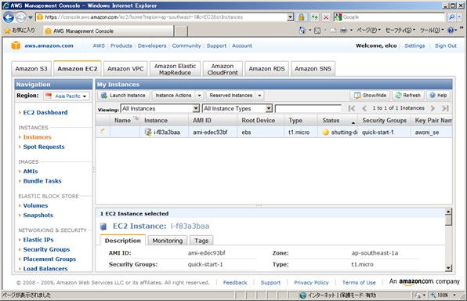Go back with browser back arrow

coord(9,17)
